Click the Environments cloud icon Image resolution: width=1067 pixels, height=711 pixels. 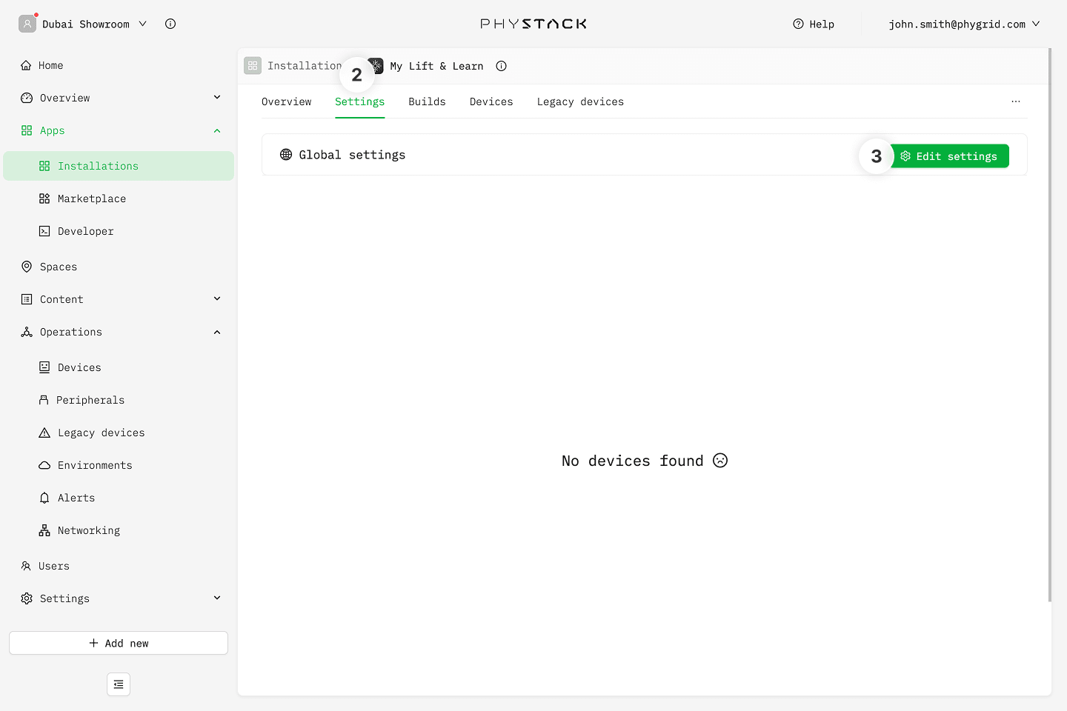coord(44,465)
